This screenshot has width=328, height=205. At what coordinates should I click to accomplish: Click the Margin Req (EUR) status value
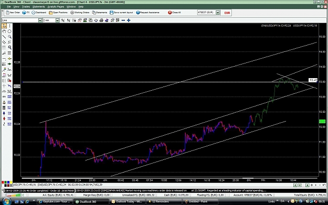tap(97, 195)
